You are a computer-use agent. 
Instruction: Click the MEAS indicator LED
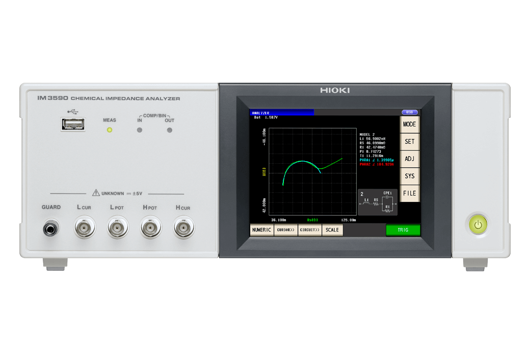(x=110, y=130)
